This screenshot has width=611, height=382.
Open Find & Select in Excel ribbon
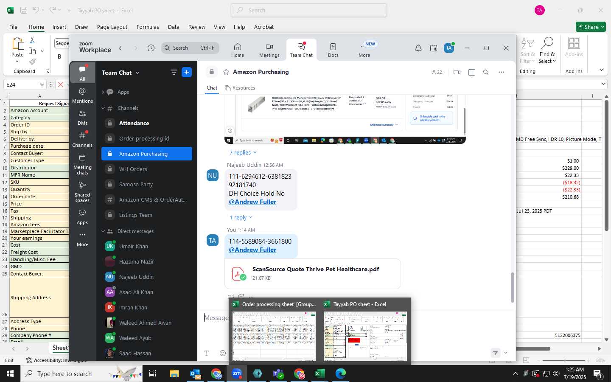(547, 51)
